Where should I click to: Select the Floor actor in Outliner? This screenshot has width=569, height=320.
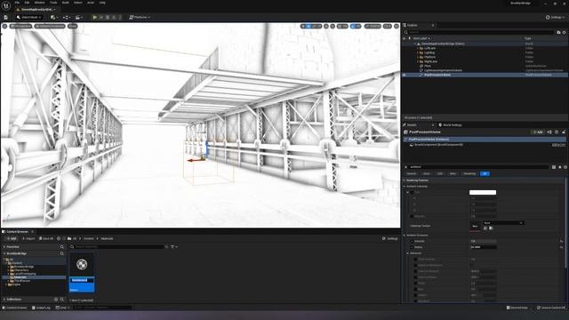coord(428,66)
